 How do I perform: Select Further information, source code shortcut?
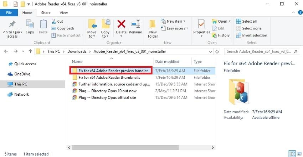click(x=114, y=84)
